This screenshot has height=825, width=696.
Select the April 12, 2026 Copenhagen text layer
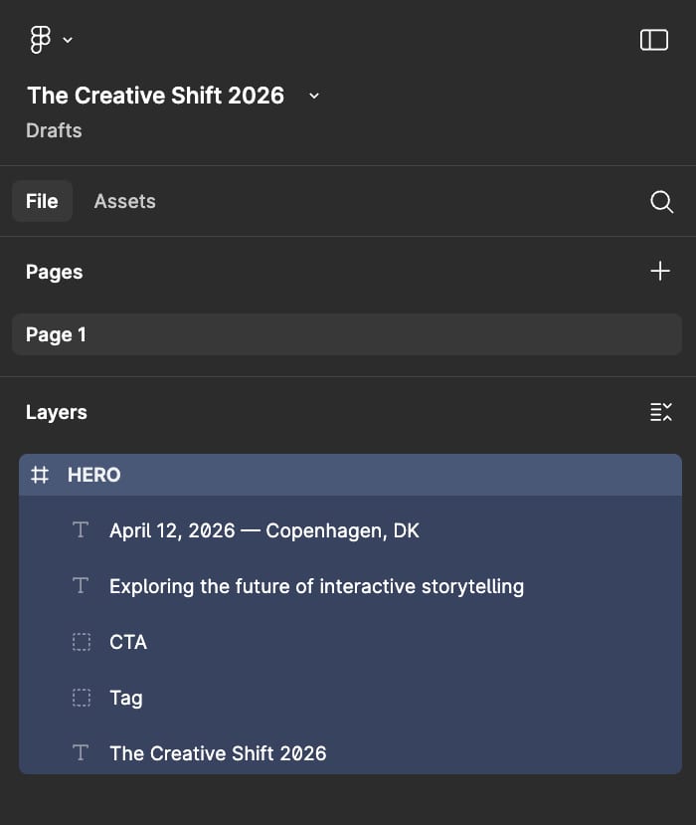coord(263,530)
